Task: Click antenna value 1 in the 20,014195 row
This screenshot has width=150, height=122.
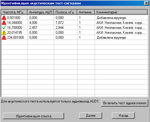Action: (x=80, y=33)
